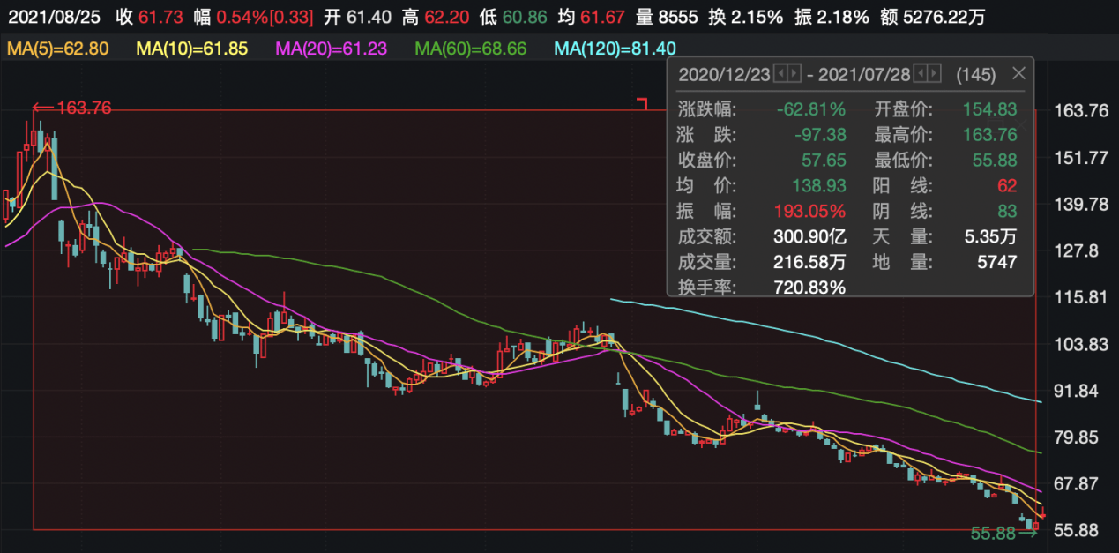Click the 2020/12/23 start date field

coord(725,74)
